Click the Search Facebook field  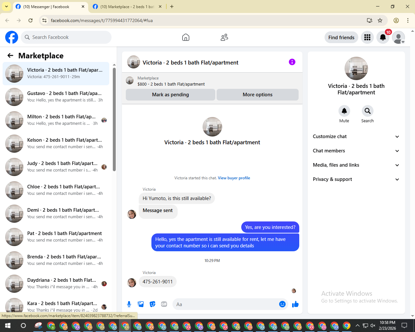(x=66, y=37)
